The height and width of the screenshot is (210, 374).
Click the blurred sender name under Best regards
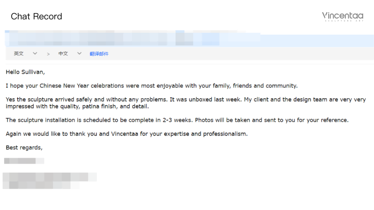[23, 161]
